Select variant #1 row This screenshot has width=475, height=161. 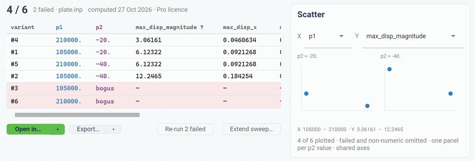[x=144, y=52]
